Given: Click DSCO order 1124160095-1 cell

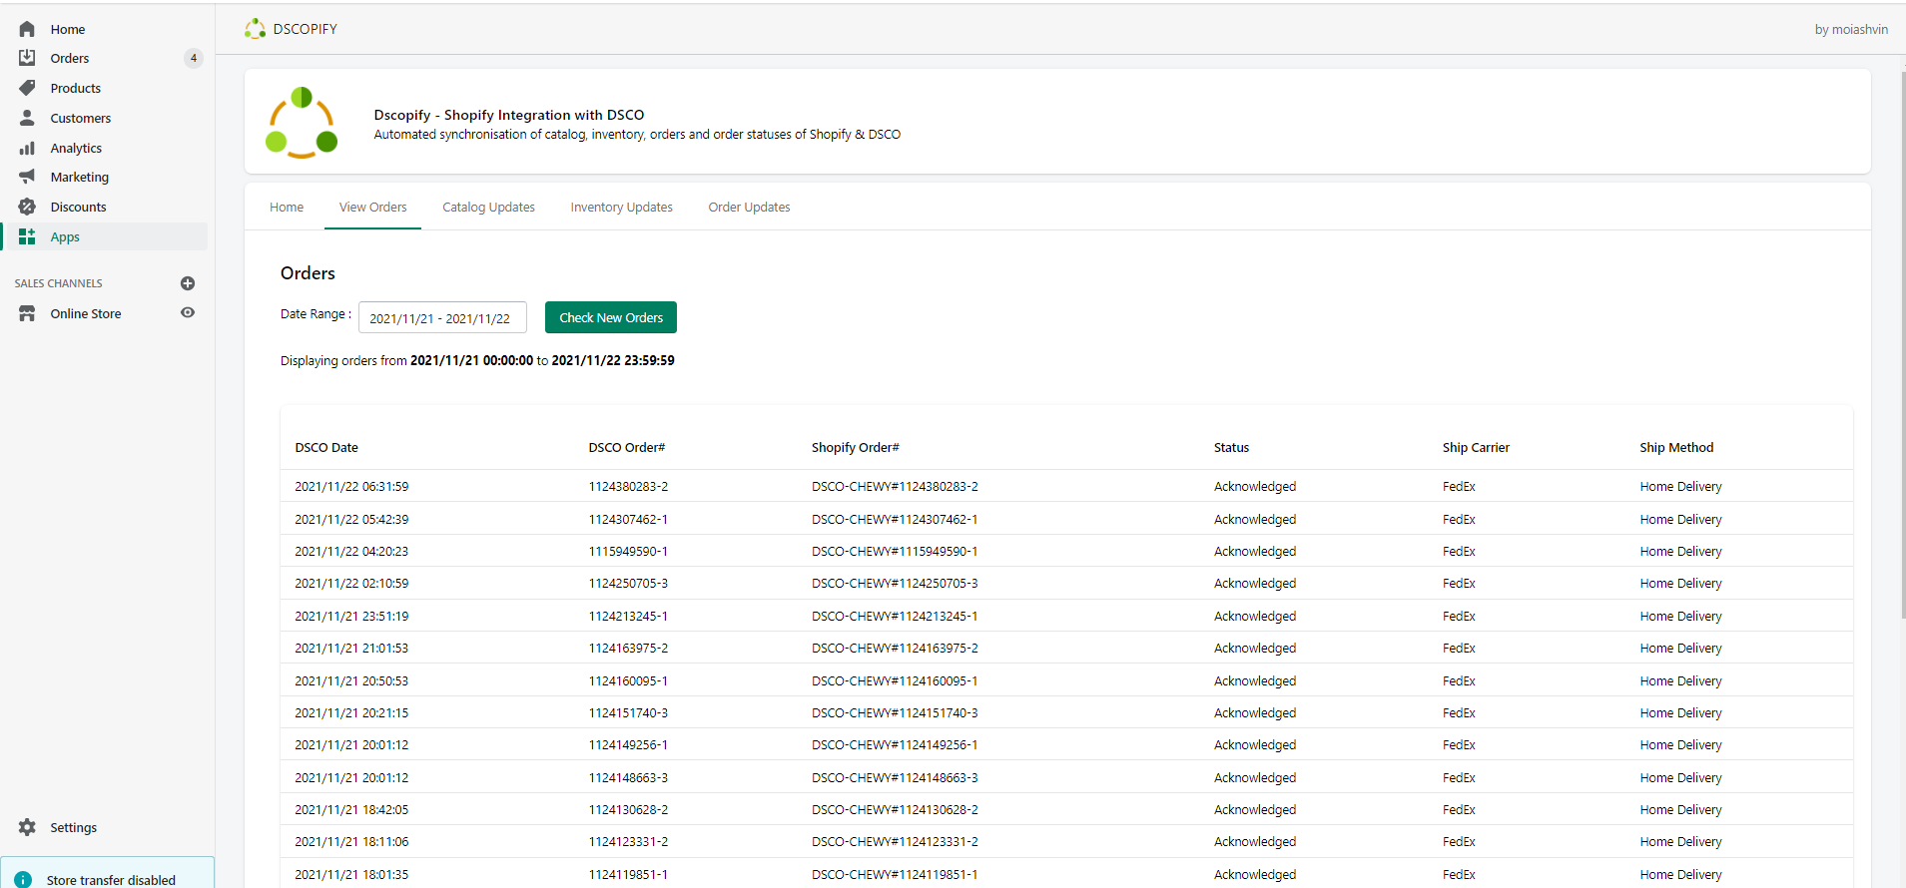Looking at the screenshot, I should [x=628, y=680].
